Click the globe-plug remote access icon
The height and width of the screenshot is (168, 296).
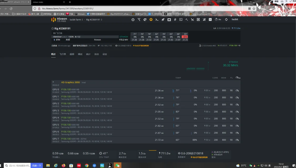[145, 20]
